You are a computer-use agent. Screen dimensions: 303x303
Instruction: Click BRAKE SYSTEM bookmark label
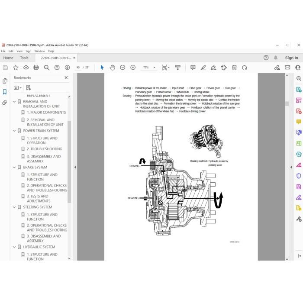coord(35,167)
